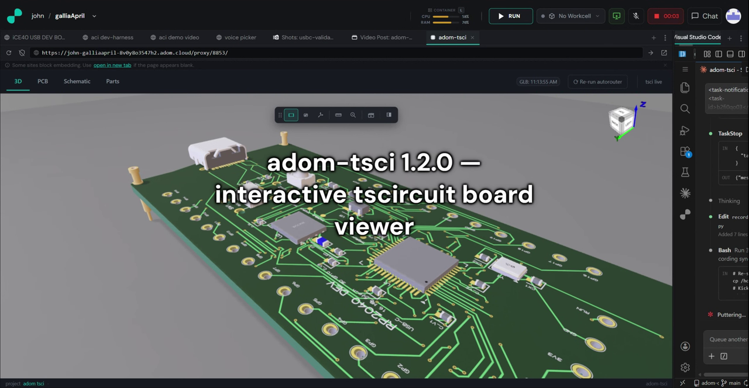Switch to the 3D view tab
The image size is (749, 388).
[18, 82]
